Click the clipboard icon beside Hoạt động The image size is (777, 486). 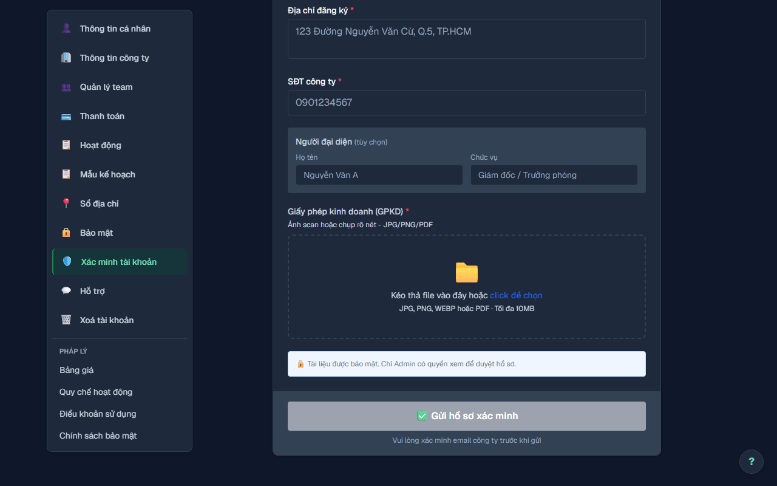pyautogui.click(x=66, y=145)
